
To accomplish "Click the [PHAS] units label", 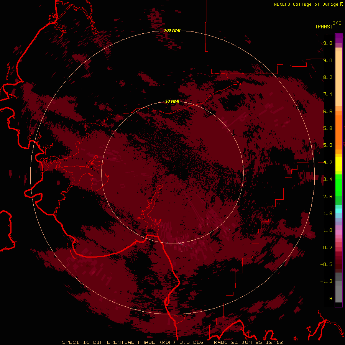I will 324,27.
